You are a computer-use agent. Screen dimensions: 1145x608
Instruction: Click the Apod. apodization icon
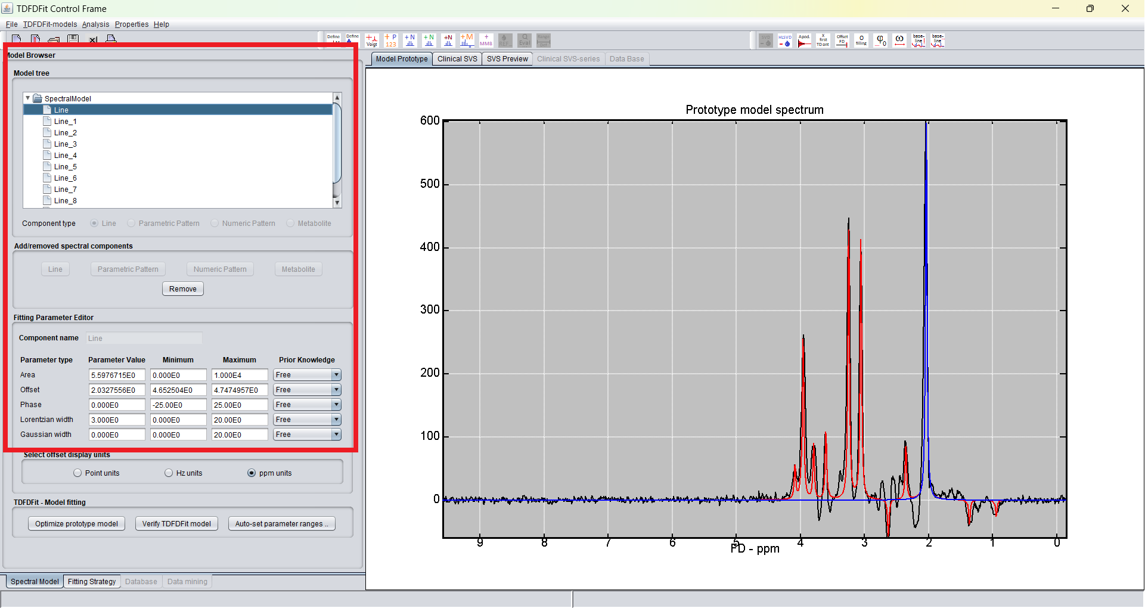point(804,40)
